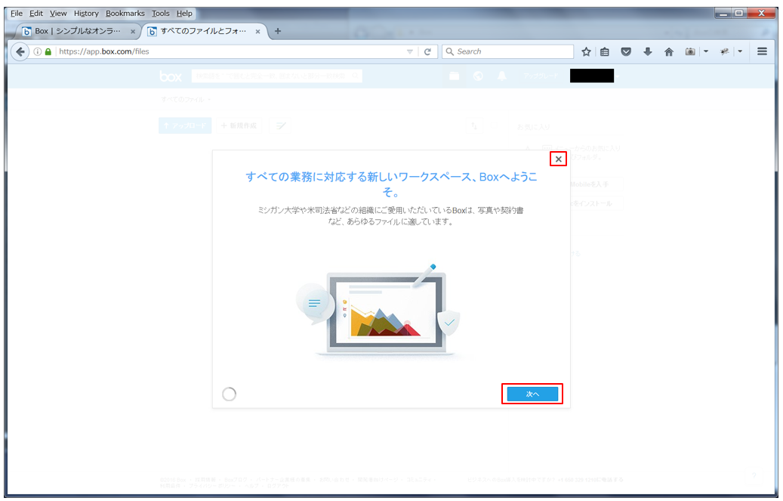Click the green padlock security icon
Image resolution: width=783 pixels, height=501 pixels.
click(x=48, y=51)
